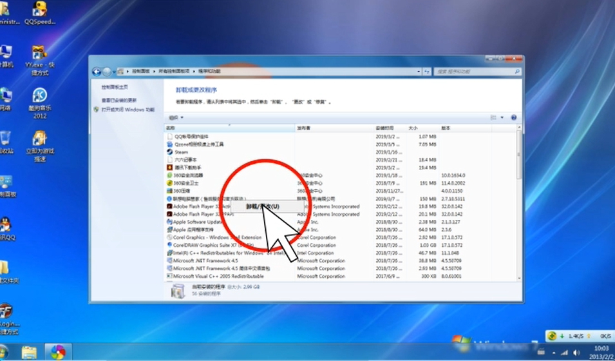Click the volume speaker tray icon
Viewport: 615px width, 361px height.
577,353
